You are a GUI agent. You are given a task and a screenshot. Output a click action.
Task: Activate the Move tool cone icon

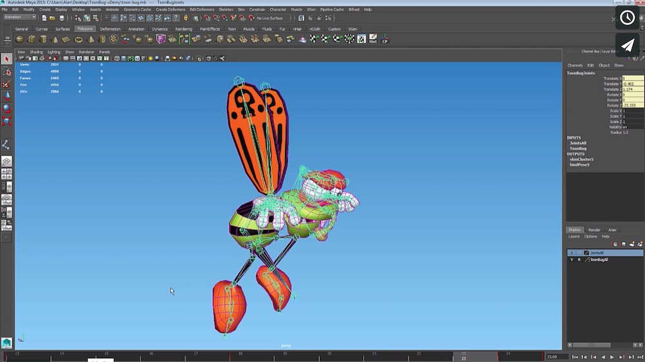pos(7,95)
